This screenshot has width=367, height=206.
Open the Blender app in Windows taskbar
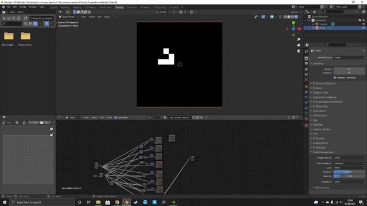click(126, 202)
